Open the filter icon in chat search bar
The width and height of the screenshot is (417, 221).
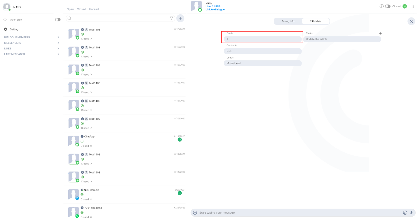[171, 18]
